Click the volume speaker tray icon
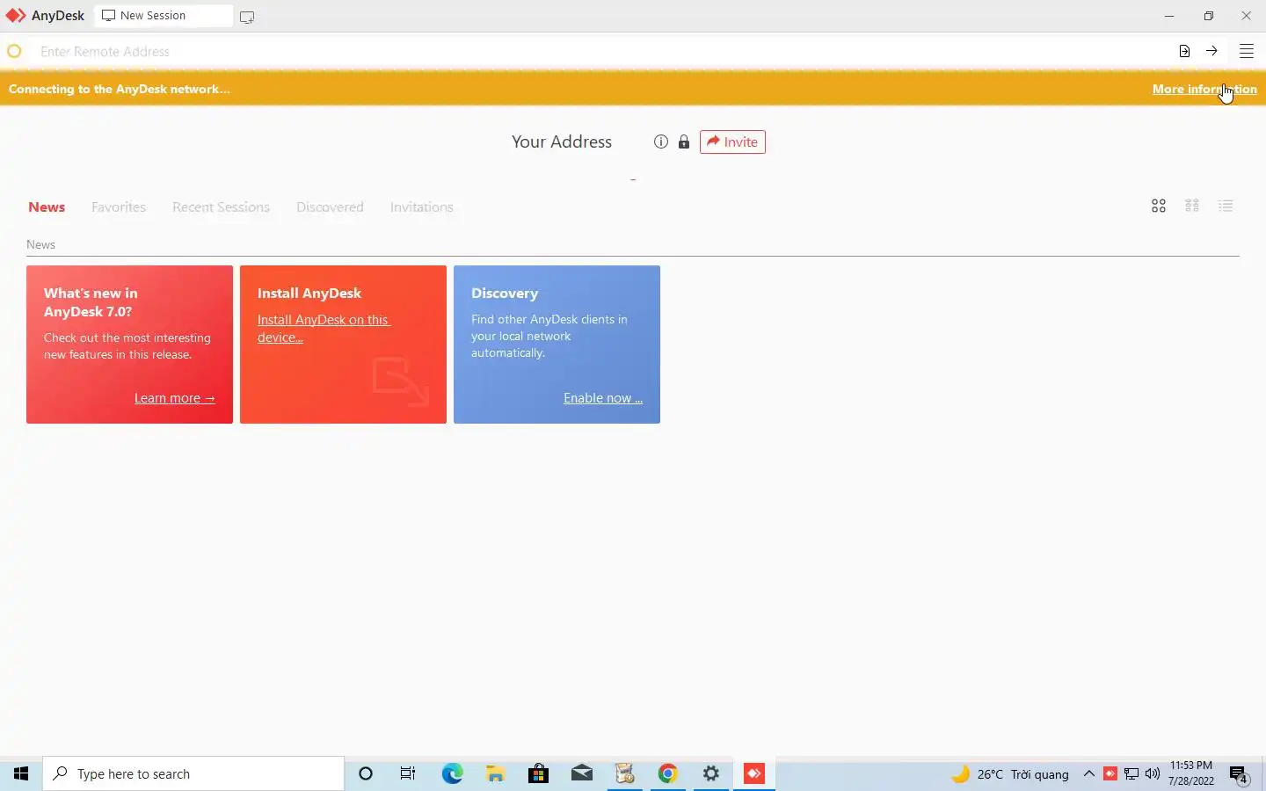 [x=1153, y=773]
